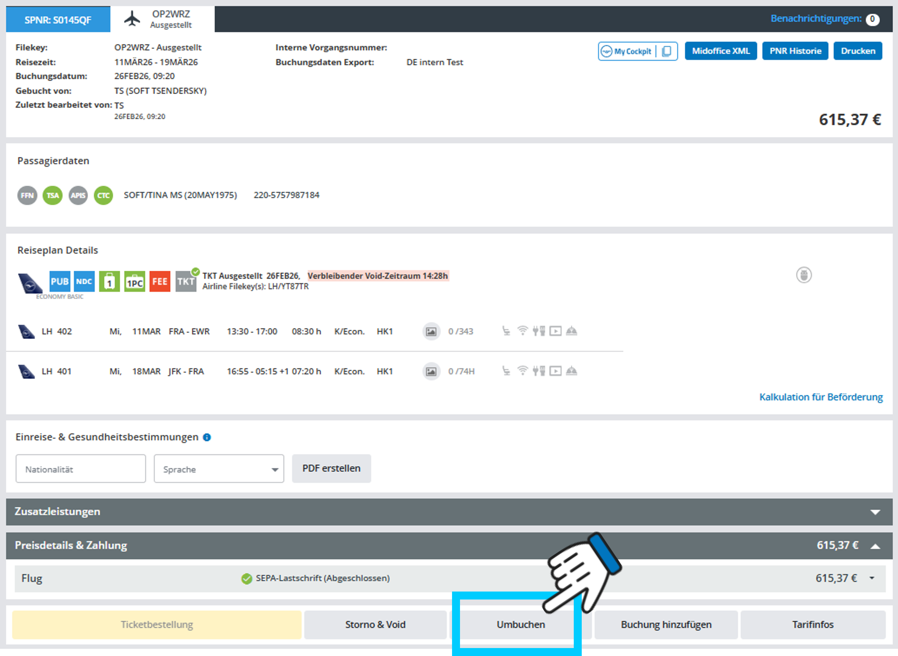Expand the Flug price row arrow
This screenshot has height=656, width=898.
[x=872, y=578]
